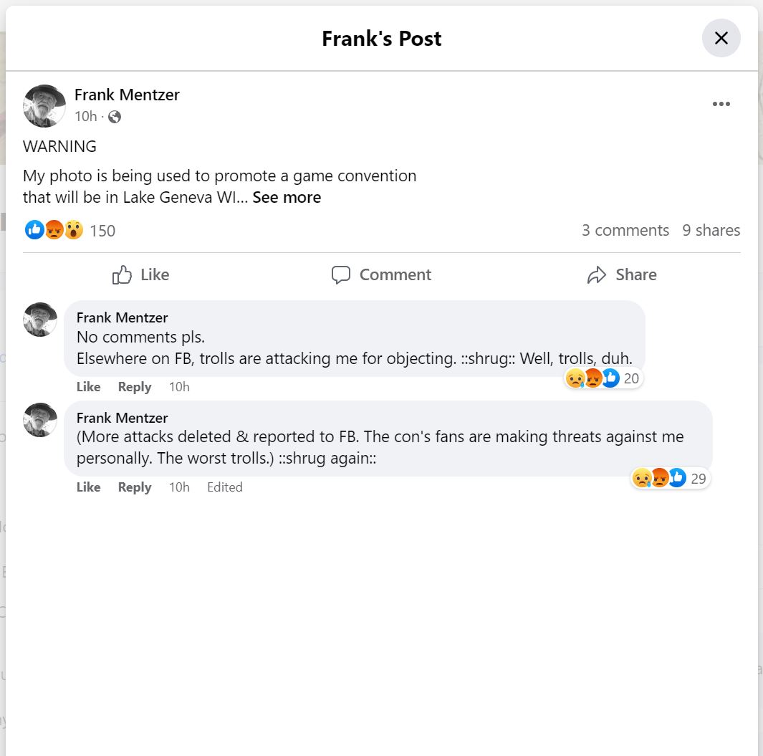This screenshot has width=763, height=756.
Task: Open the post's reaction emoji list
Action: tap(54, 230)
